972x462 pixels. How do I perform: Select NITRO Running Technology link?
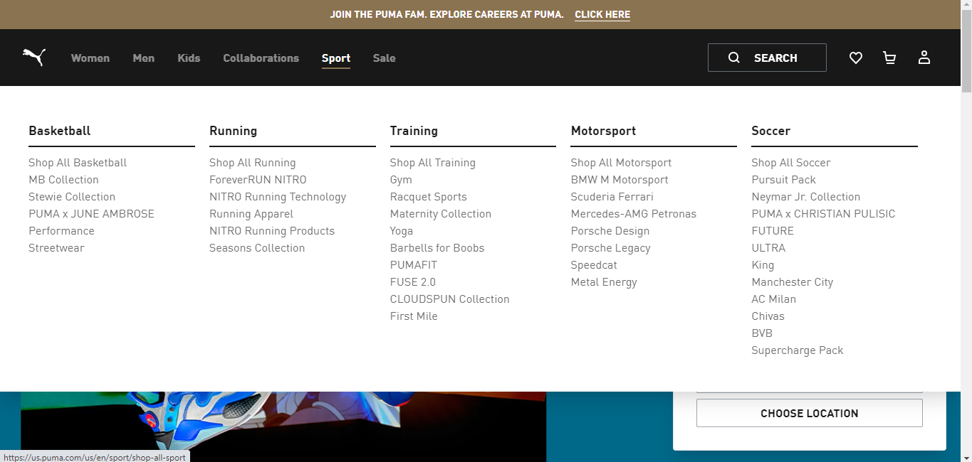tap(278, 197)
